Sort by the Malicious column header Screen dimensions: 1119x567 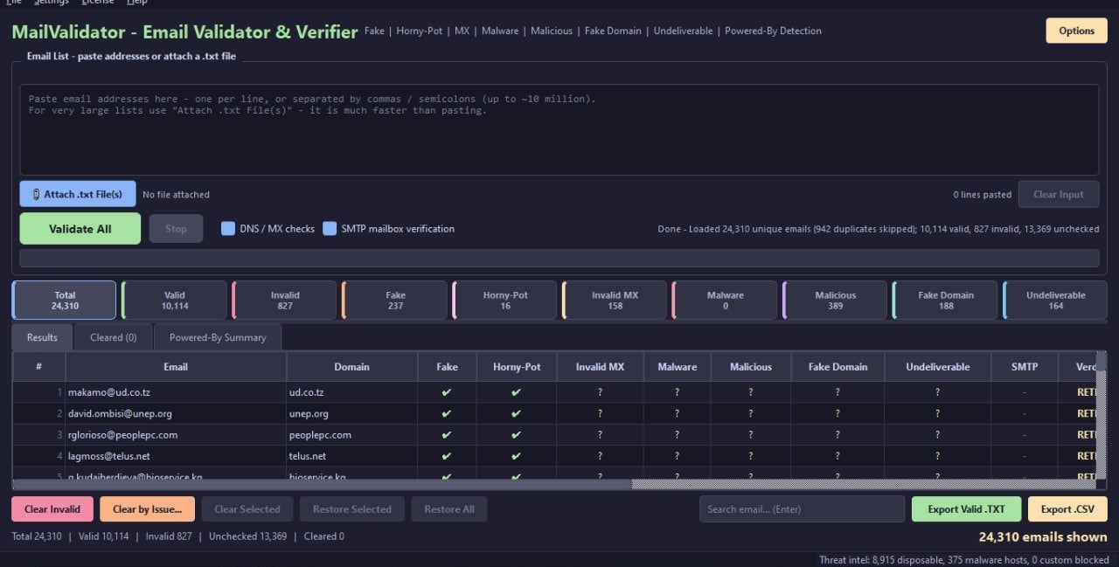click(751, 367)
